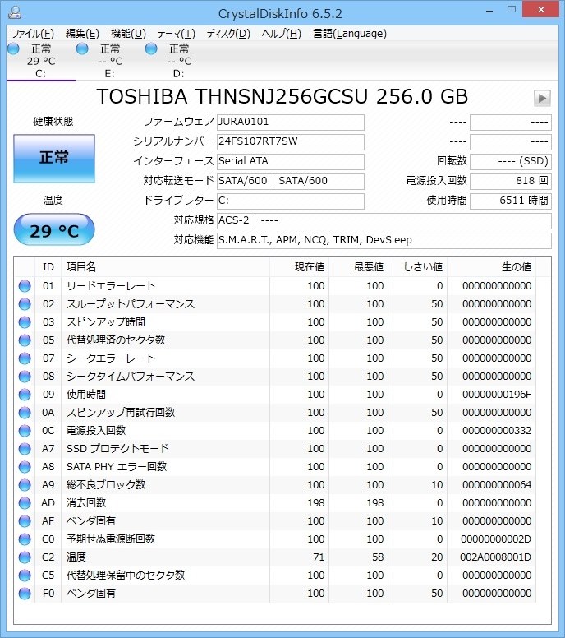Click the drive letter field C:

290,201
